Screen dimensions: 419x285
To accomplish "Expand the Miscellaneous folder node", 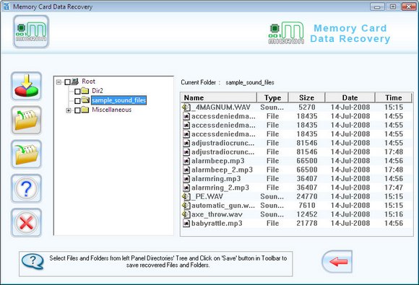I will point(69,110).
